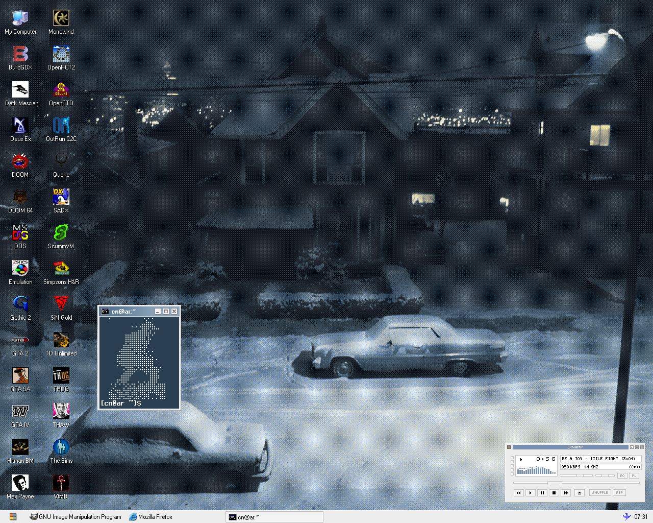This screenshot has height=523, width=653.
Task: Open the Start menu button
Action: [13, 517]
